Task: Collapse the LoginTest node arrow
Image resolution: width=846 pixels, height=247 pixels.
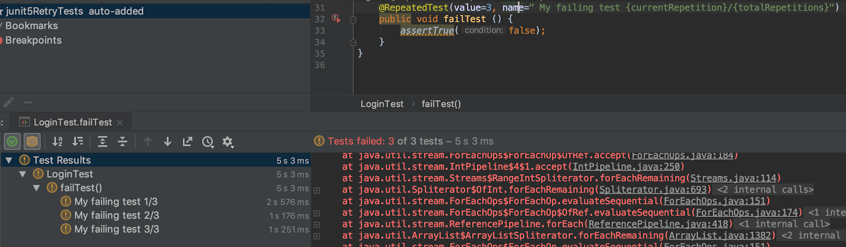Action: [x=23, y=174]
